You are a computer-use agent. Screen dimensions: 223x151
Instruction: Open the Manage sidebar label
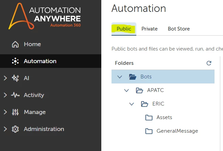35,112
